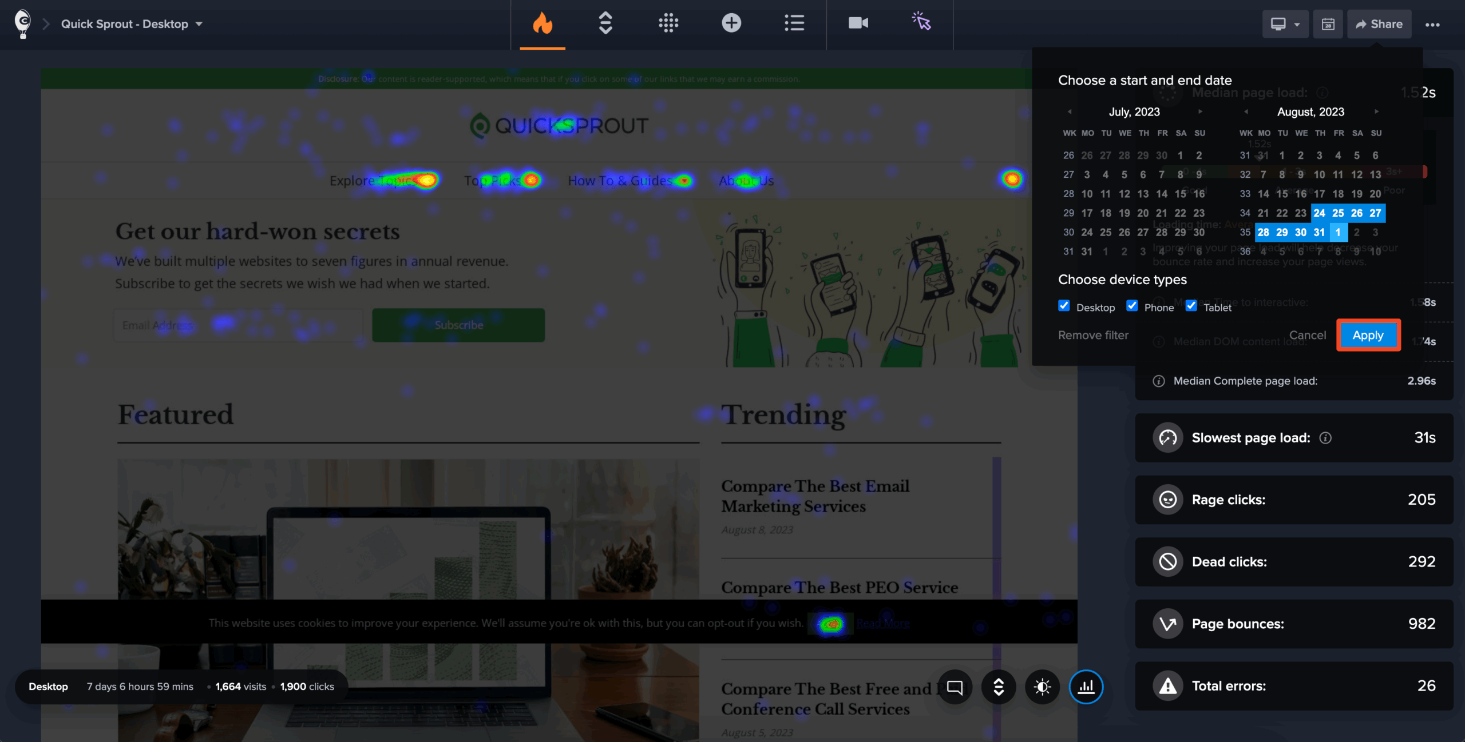This screenshot has height=742, width=1465.
Task: Switch to the scroll map tab
Action: [x=605, y=23]
